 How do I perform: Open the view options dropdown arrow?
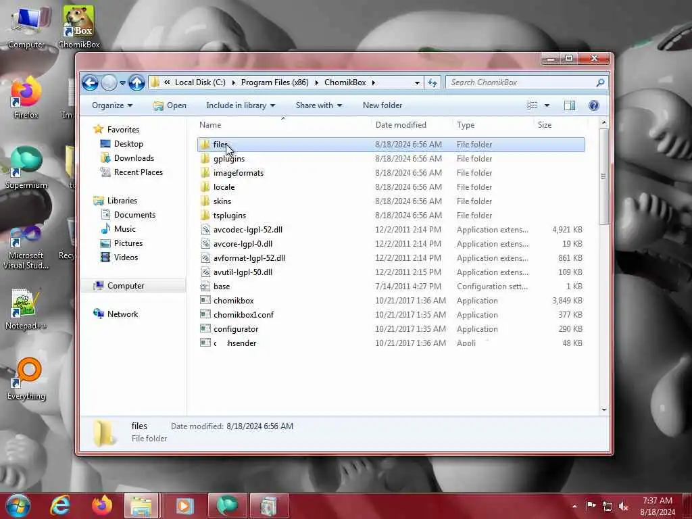coord(547,105)
